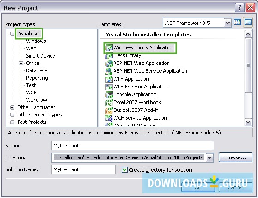Select the Database project type

pos(36,70)
